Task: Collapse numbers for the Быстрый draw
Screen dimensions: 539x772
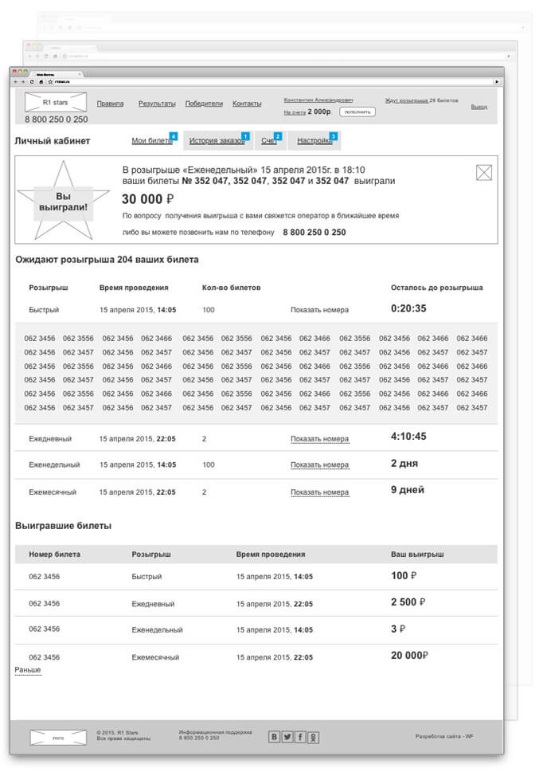Action: point(319,310)
